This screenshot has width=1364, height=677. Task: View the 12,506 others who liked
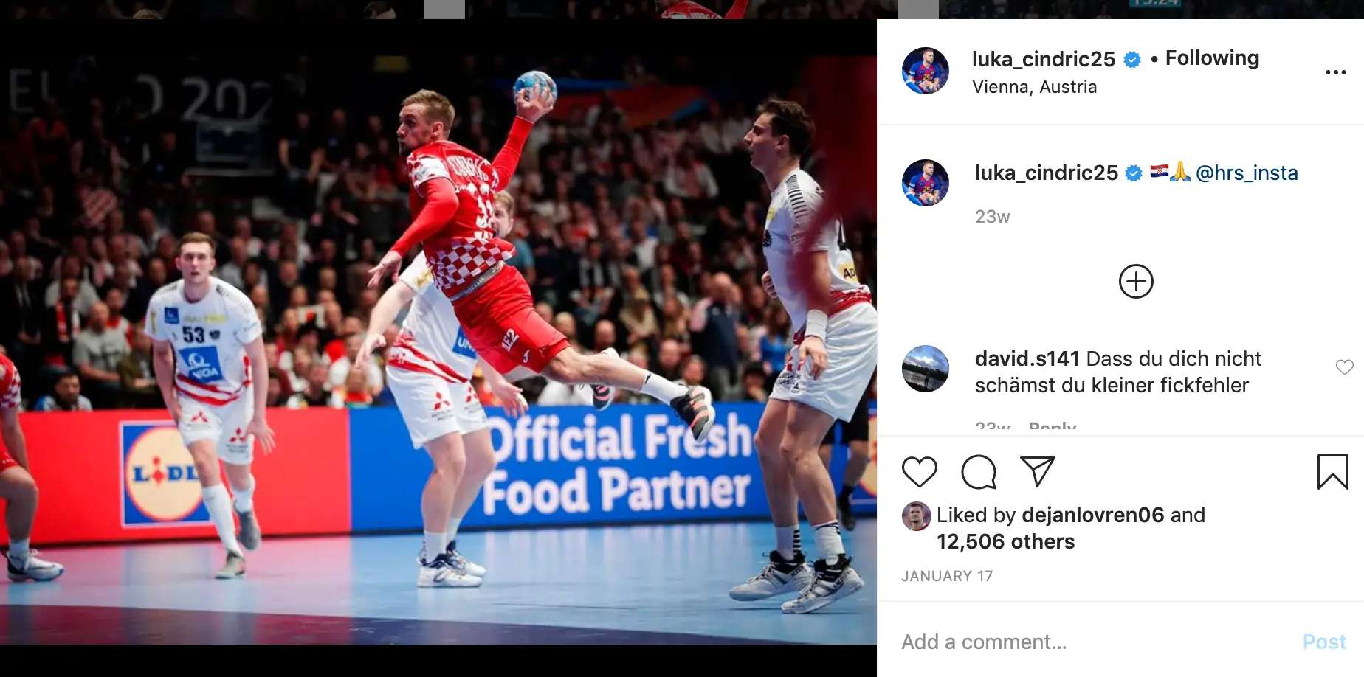point(1005,541)
